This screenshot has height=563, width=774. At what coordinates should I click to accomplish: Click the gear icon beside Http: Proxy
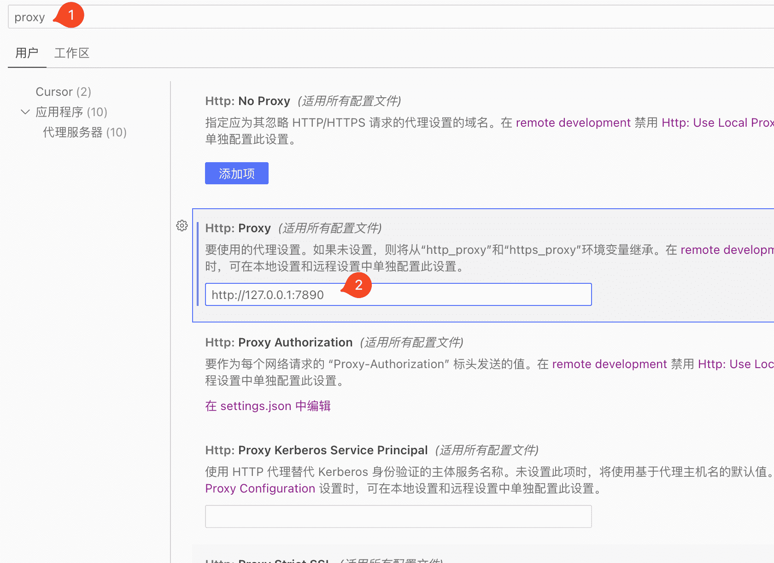pos(182,226)
